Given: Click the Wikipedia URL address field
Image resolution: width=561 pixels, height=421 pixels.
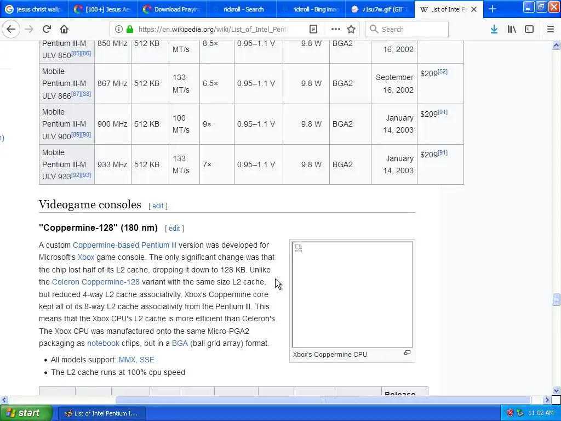Looking at the screenshot, I should 213,30.
